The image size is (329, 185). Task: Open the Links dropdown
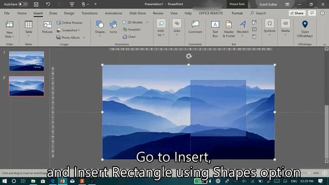(x=177, y=28)
